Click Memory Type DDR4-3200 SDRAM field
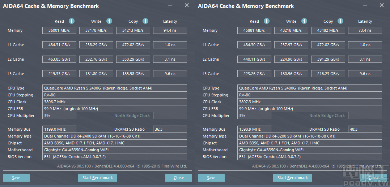390x187 pixels. point(310,136)
